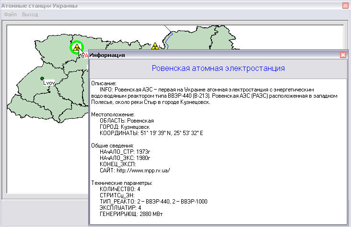Click the ГЕНЕРИРУЮЩ: 2880 МВт line
Image resolution: width=351 pixels, height=227 pixels.
tap(131, 214)
